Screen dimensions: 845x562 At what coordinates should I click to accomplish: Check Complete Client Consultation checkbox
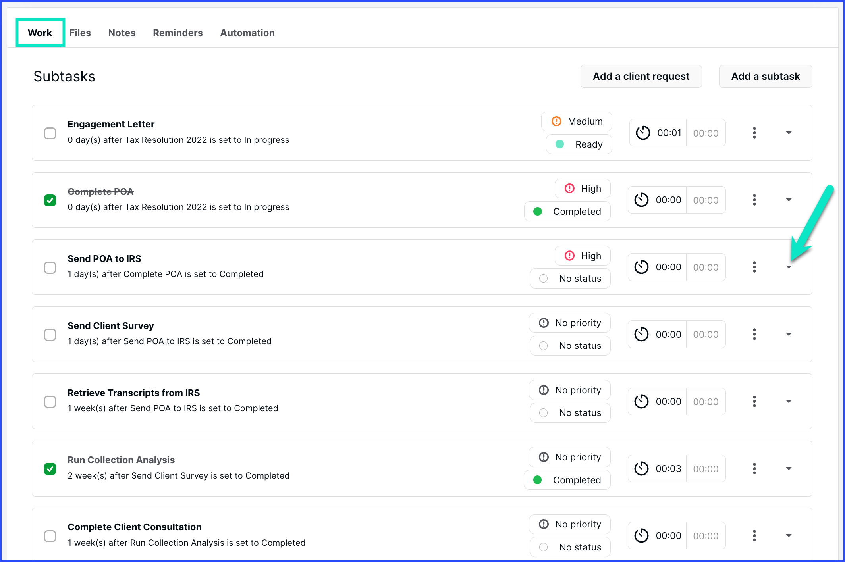click(x=50, y=536)
